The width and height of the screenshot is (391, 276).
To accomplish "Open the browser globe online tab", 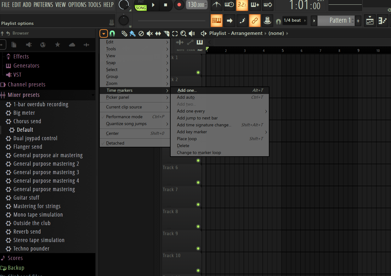I will (43, 45).
